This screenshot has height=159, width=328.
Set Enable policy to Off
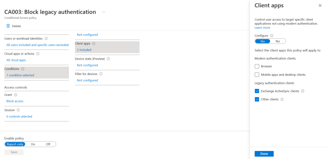pos(48,144)
